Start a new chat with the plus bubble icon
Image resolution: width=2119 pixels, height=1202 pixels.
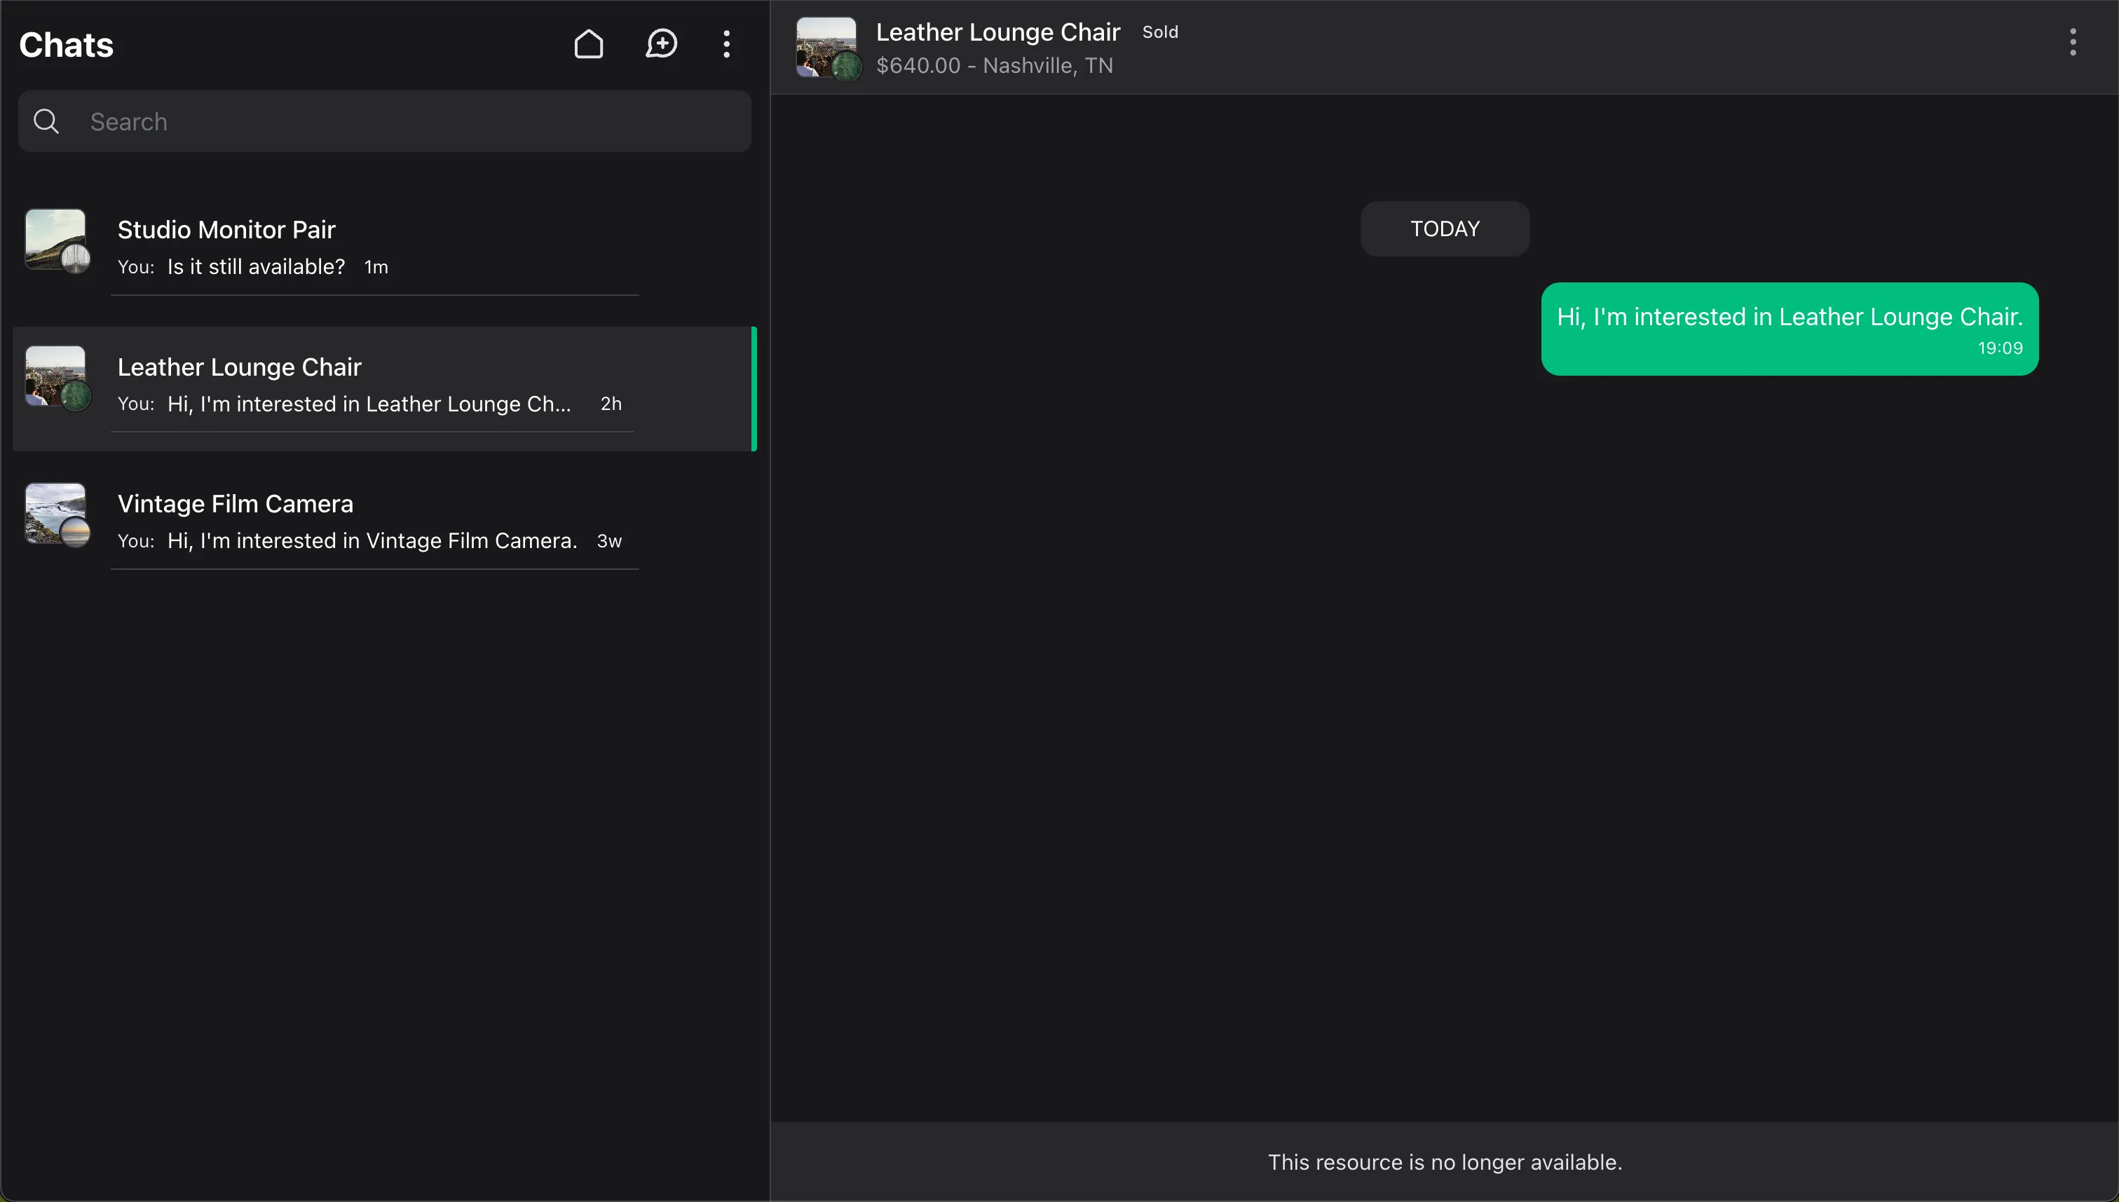(x=661, y=43)
